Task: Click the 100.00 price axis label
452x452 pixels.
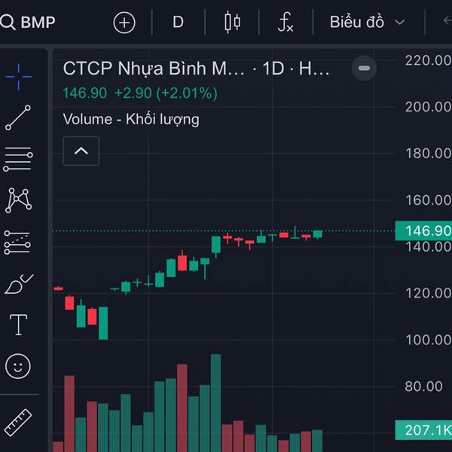Action: pyautogui.click(x=428, y=340)
